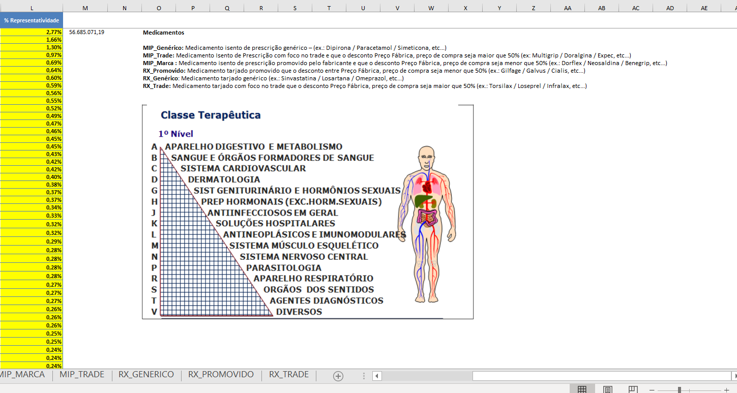Switch to Normal view in status bar
This screenshot has height=393, width=737.
pos(582,389)
